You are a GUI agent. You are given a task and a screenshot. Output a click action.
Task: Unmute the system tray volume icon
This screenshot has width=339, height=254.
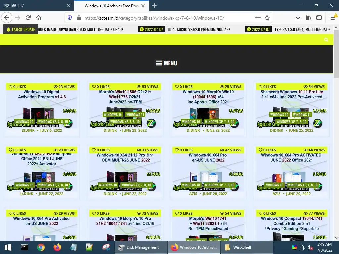310,247
